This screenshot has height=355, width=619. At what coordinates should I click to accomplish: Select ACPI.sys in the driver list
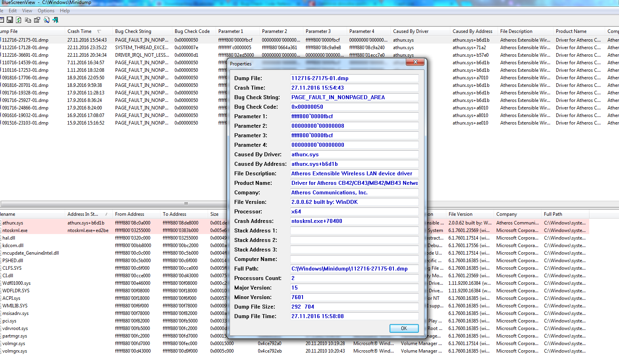pyautogui.click(x=11, y=298)
